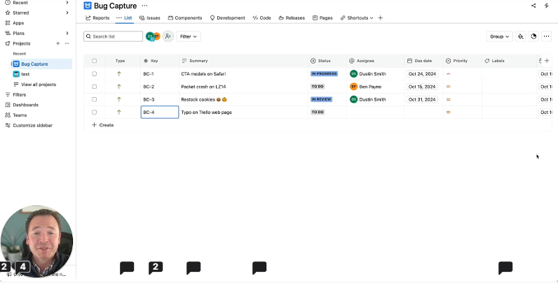Open the Reports tab

(97, 17)
